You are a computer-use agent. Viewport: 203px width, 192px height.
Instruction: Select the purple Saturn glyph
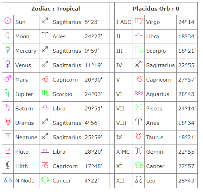click(7, 107)
